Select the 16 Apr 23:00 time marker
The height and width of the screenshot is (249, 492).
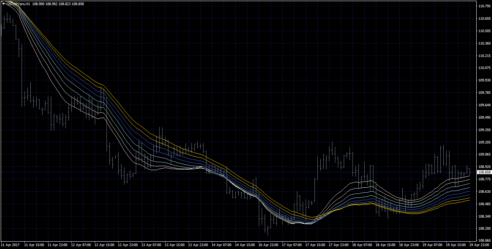[x=268, y=245]
